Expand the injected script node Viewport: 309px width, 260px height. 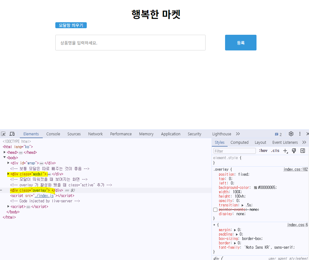click(x=8, y=206)
